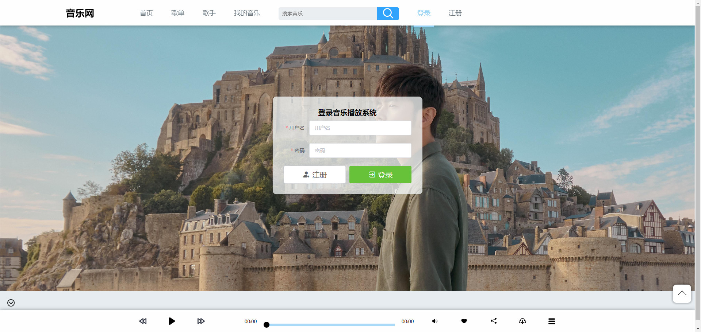Image resolution: width=701 pixels, height=332 pixels.
Task: Play the current track
Action: coord(172,321)
